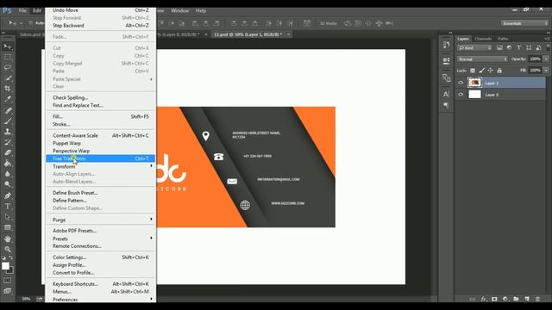
Task: Filter layers by type layer icon
Action: (518, 48)
